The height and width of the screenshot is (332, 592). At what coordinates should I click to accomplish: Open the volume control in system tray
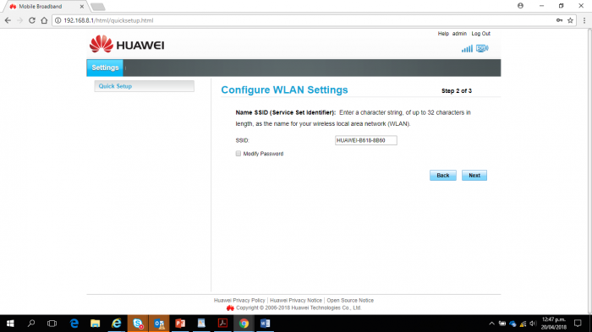(x=533, y=324)
